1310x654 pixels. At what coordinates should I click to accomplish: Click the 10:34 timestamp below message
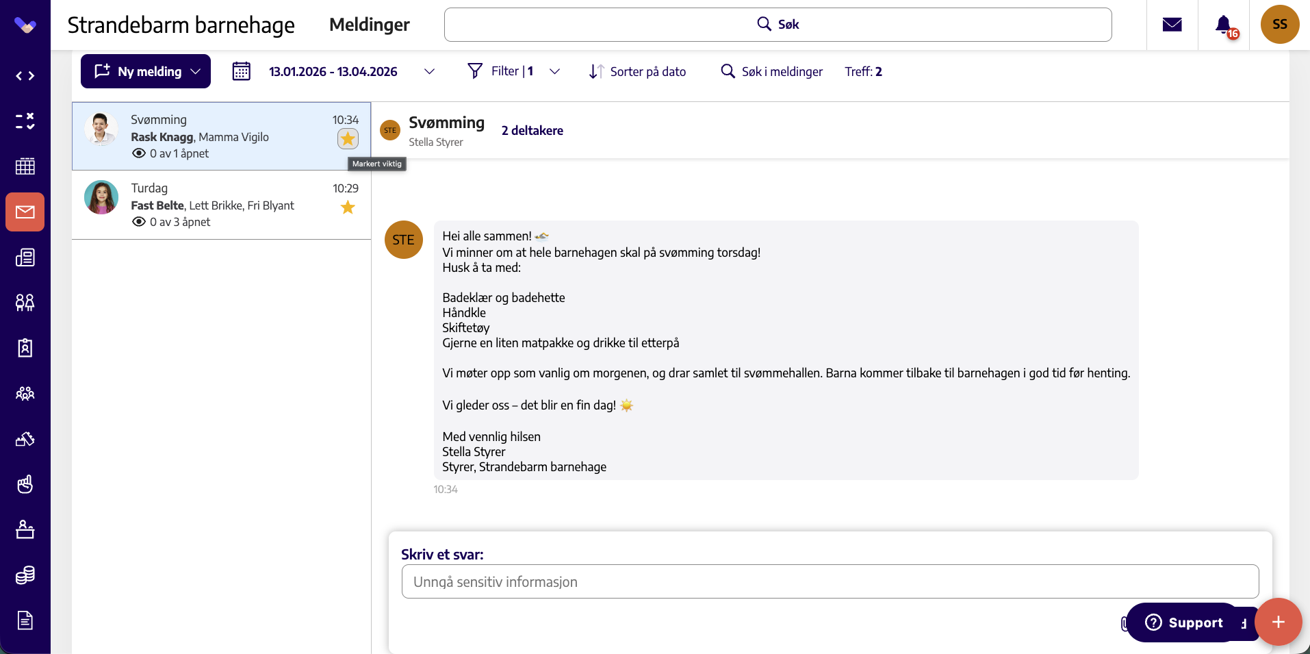446,490
